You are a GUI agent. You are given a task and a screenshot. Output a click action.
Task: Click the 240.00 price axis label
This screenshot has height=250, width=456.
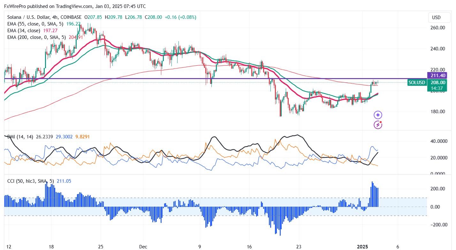[x=437, y=49]
